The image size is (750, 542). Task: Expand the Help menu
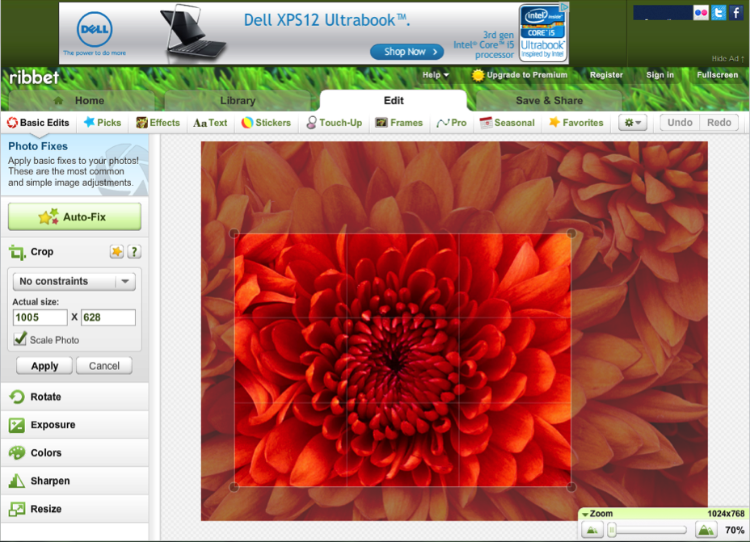click(436, 75)
